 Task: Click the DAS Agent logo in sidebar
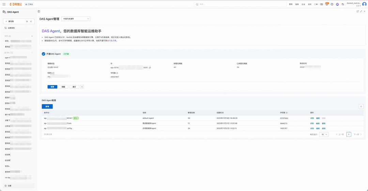click(4, 12)
